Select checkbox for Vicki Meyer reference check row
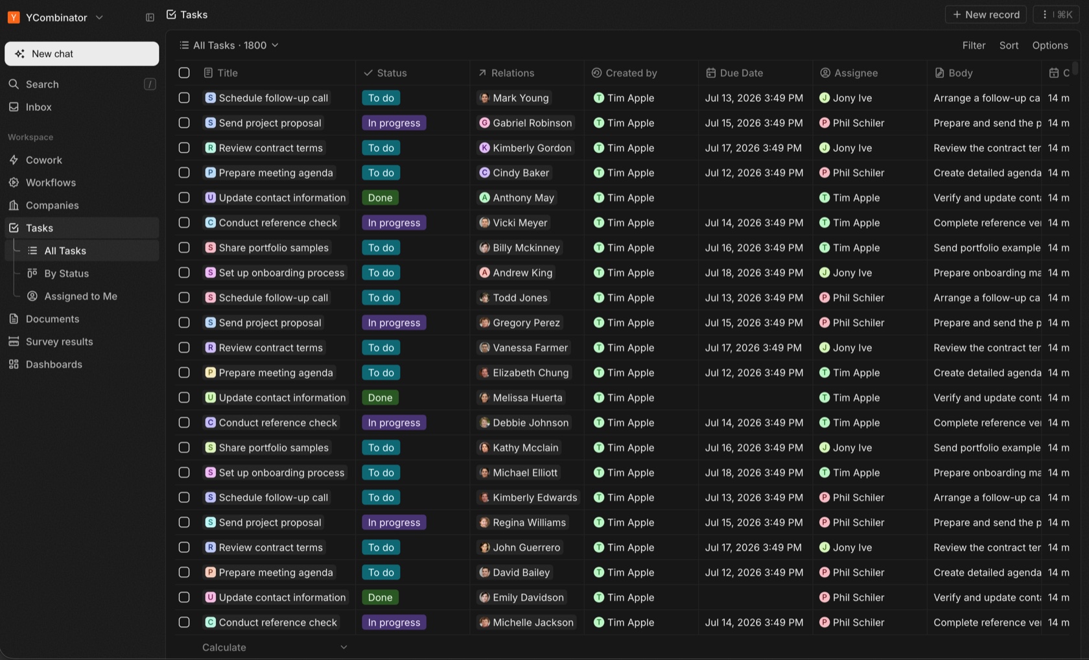Image resolution: width=1089 pixels, height=660 pixels. (x=184, y=222)
